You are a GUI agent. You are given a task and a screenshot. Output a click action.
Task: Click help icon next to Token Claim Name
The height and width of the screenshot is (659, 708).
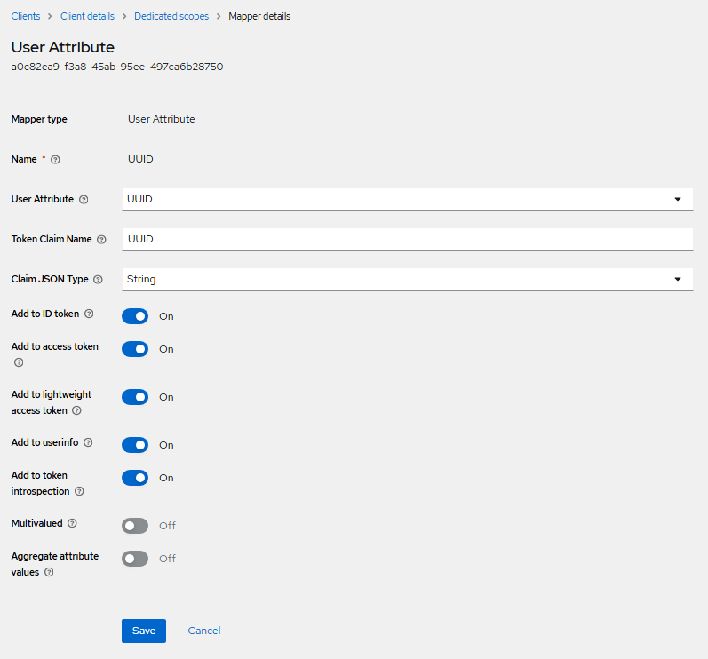[101, 240]
